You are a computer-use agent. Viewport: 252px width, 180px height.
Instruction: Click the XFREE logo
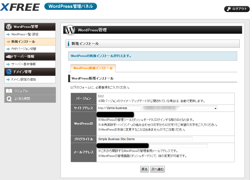[x=20, y=7]
